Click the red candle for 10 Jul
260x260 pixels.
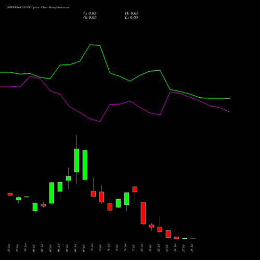[93, 193]
